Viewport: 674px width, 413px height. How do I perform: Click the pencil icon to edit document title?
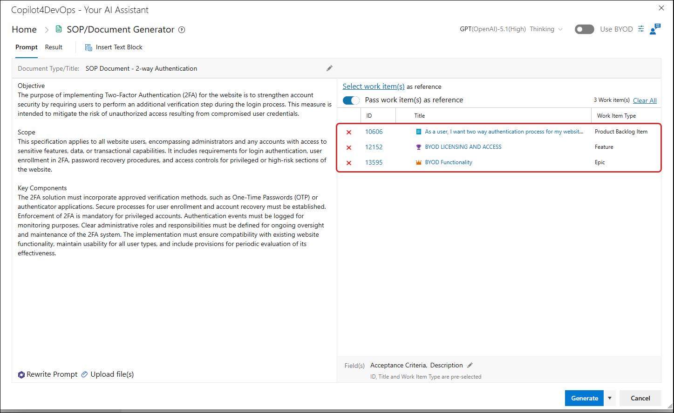(329, 68)
